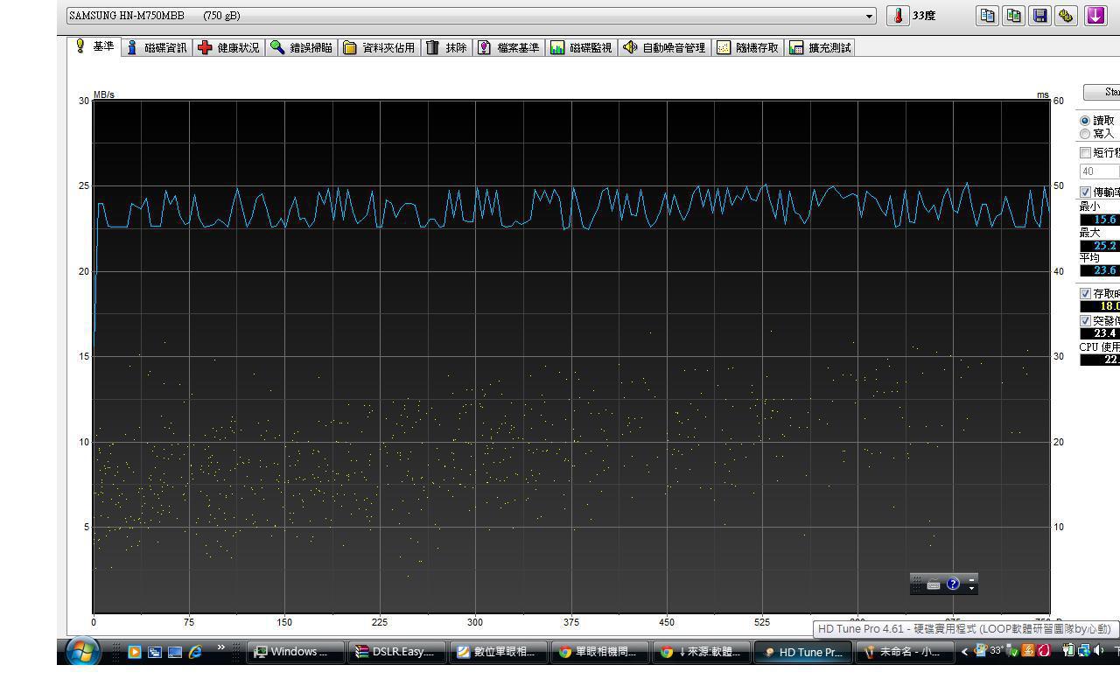1120x700 pixels.
Task: Click the purple down-arrow exit icon
Action: [1095, 16]
